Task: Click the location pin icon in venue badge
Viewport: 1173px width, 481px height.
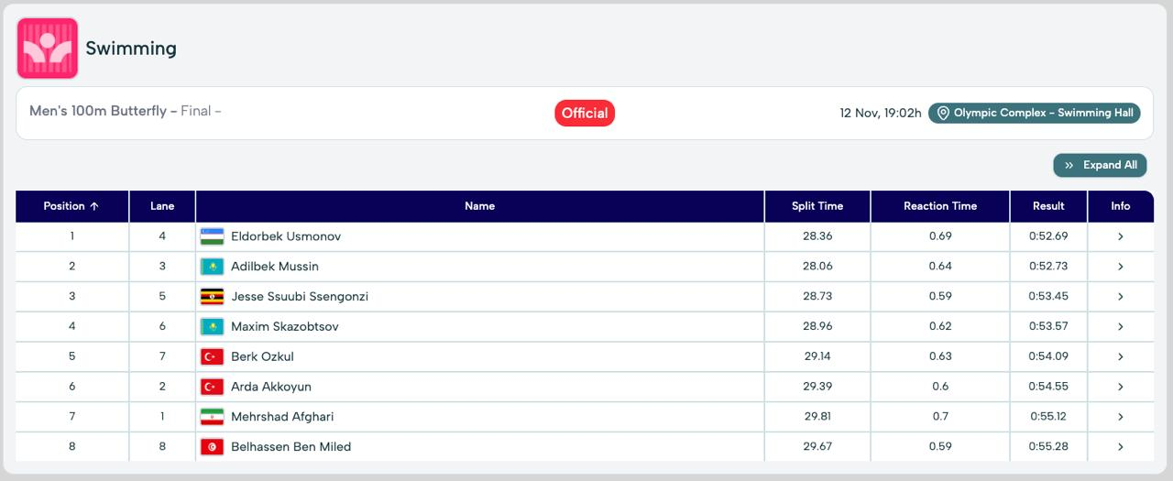Action: [943, 114]
